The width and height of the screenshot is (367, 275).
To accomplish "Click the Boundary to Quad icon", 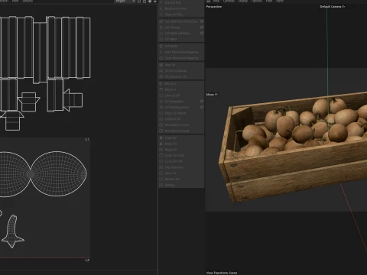I will [x=161, y=131].
